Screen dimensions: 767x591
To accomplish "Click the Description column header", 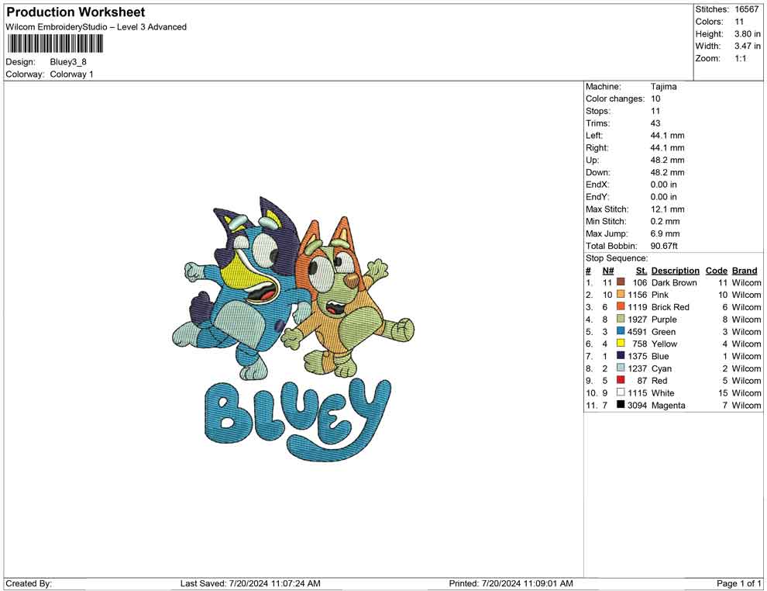I will pyautogui.click(x=676, y=271).
